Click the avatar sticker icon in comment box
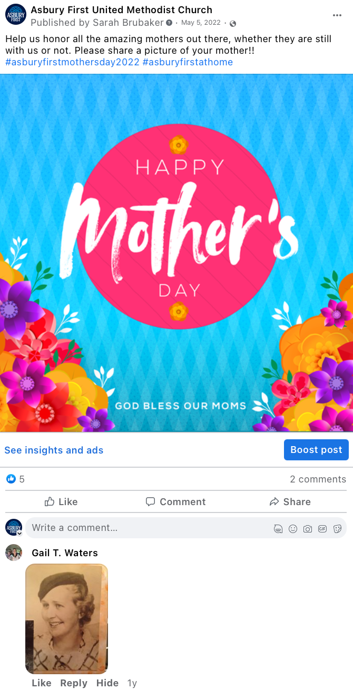 click(278, 529)
